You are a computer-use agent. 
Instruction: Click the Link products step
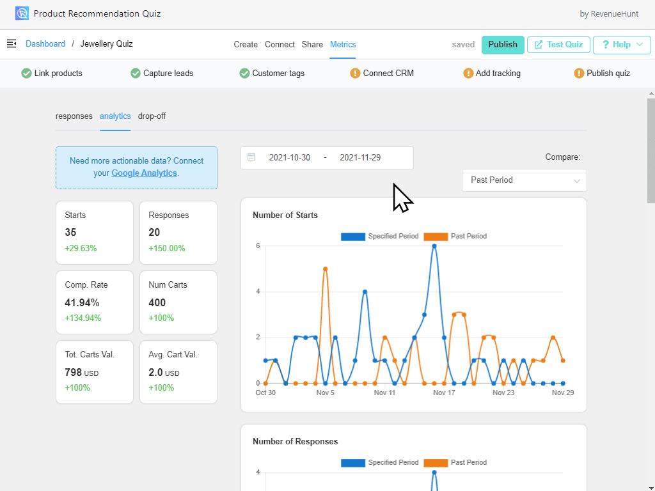(x=52, y=74)
